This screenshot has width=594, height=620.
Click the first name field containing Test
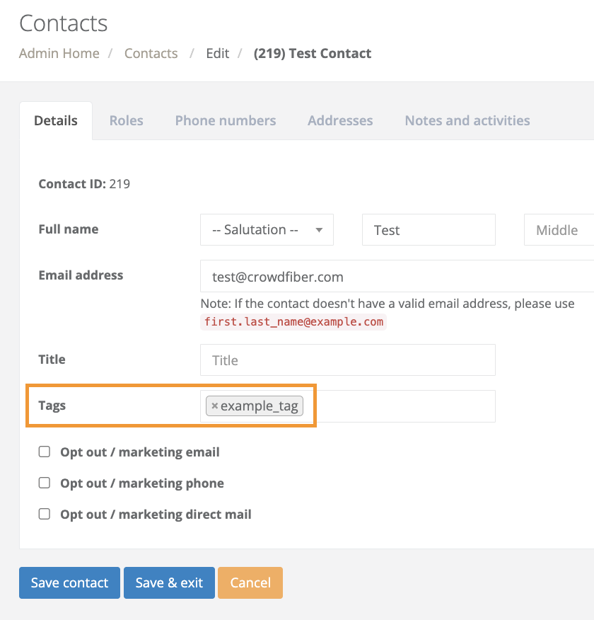[428, 230]
